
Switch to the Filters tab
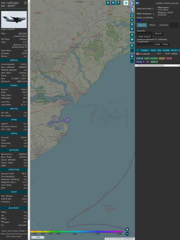tap(152, 25)
